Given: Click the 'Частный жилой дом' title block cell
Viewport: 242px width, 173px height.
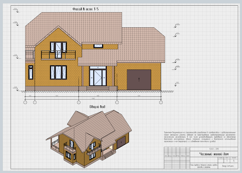Looking at the screenshot, I should [214, 154].
